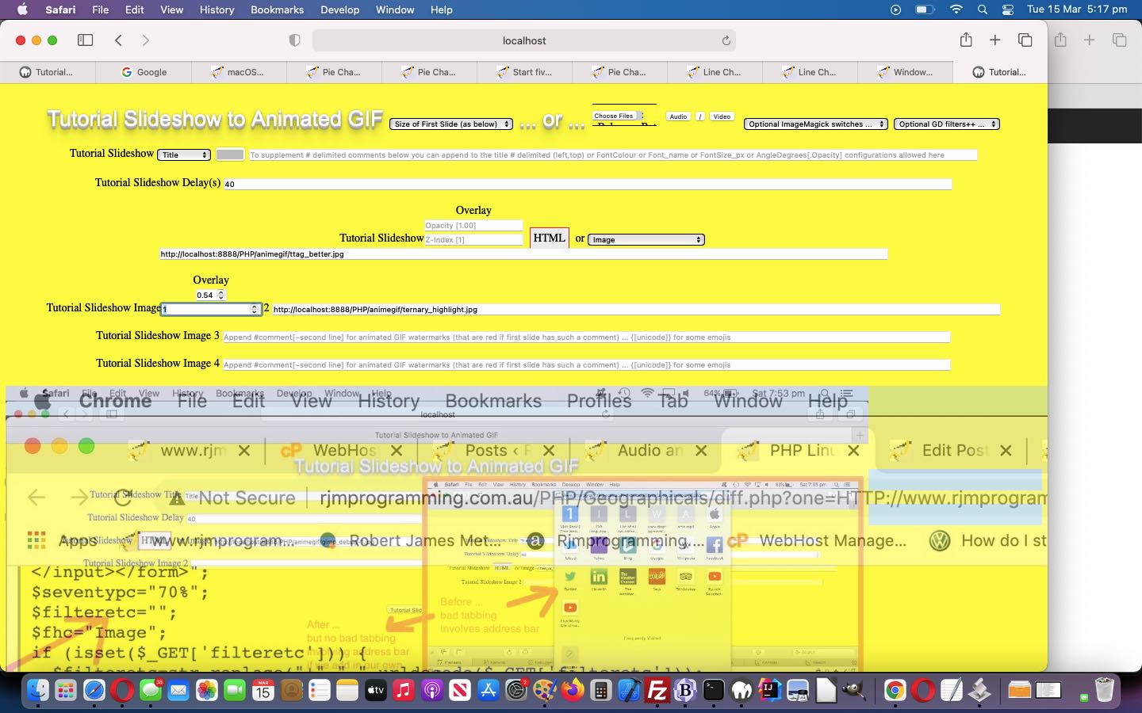Click the battery status icon

pyautogui.click(x=925, y=10)
